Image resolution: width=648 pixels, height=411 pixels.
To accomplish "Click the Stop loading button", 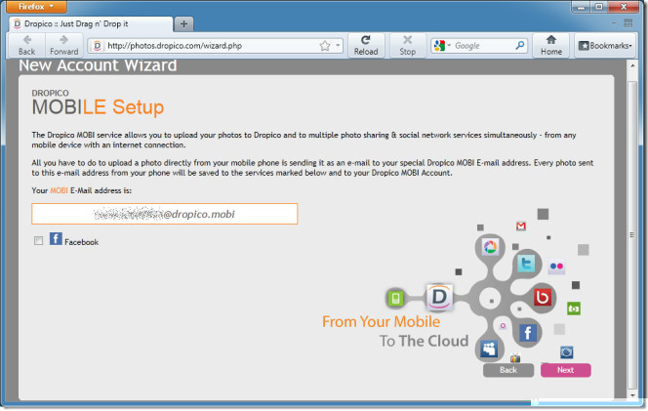I will point(408,46).
